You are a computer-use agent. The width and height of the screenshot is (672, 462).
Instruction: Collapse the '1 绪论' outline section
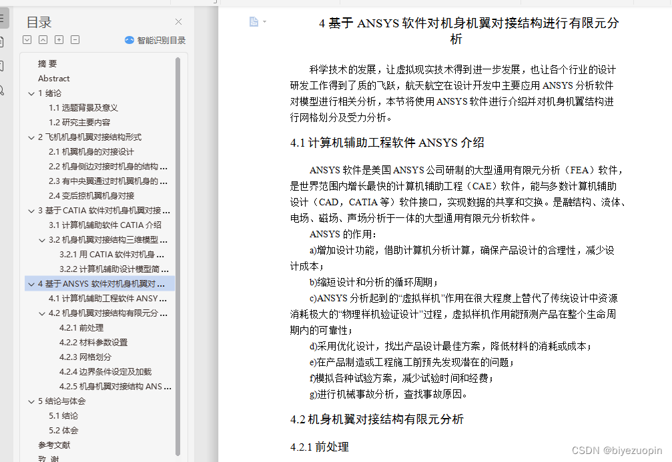[x=31, y=93]
